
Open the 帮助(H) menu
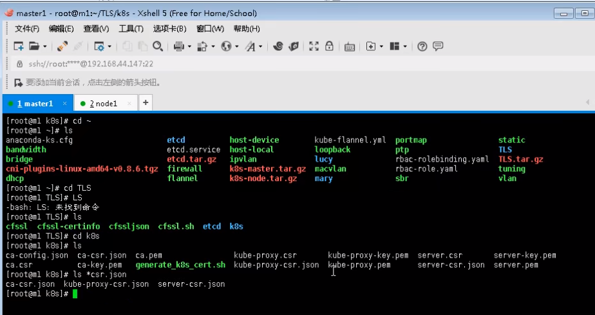tap(247, 29)
